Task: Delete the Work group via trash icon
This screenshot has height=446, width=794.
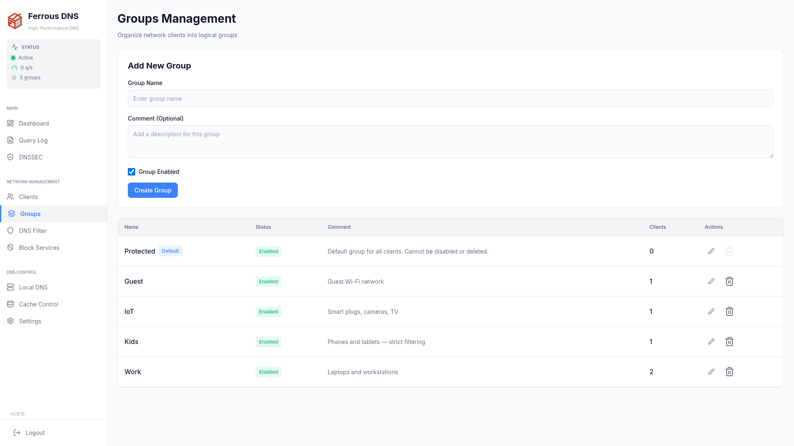Action: 729,372
